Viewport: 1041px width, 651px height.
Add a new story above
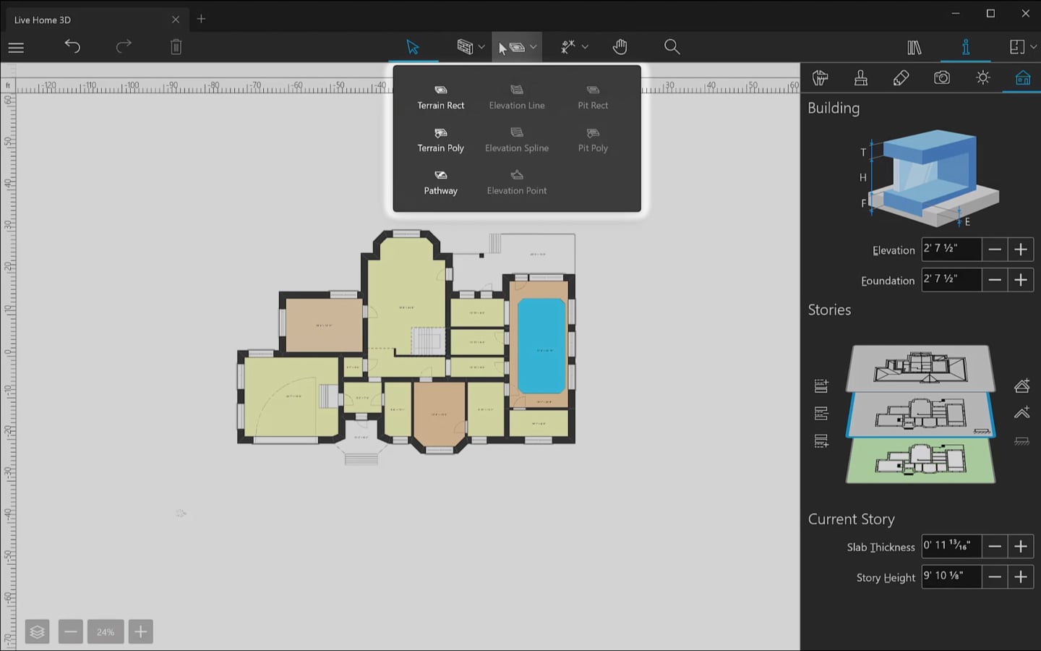coord(1021,413)
